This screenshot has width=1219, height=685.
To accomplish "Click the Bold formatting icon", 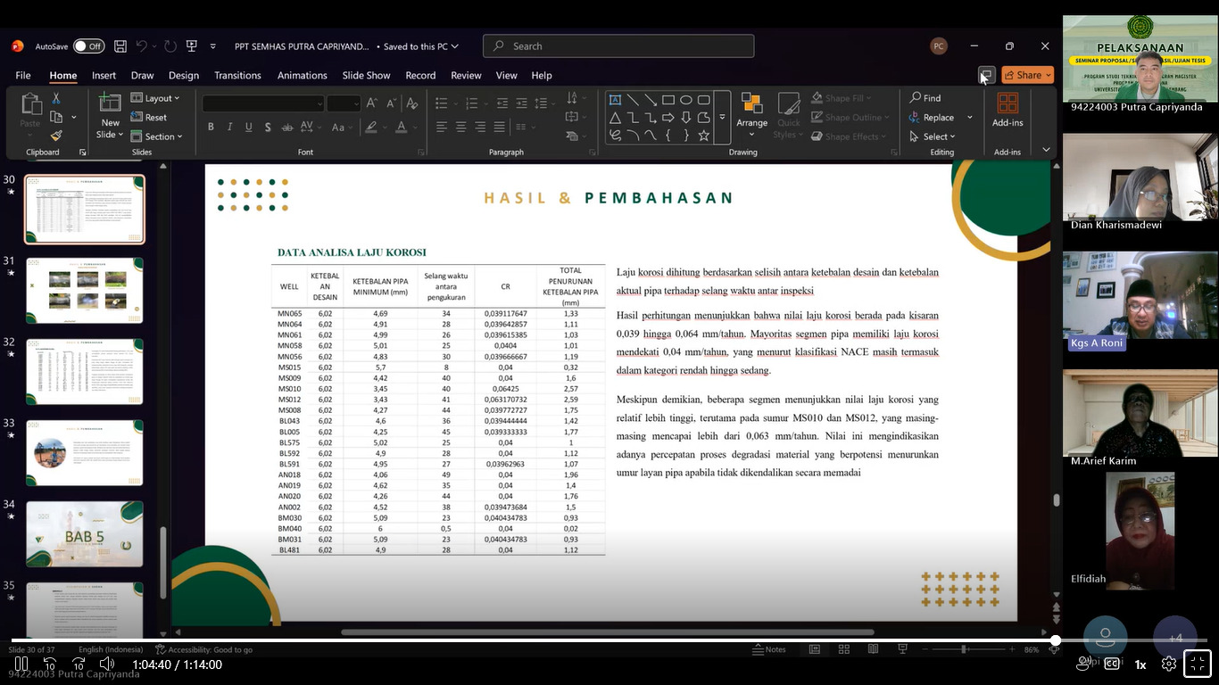I will point(211,128).
